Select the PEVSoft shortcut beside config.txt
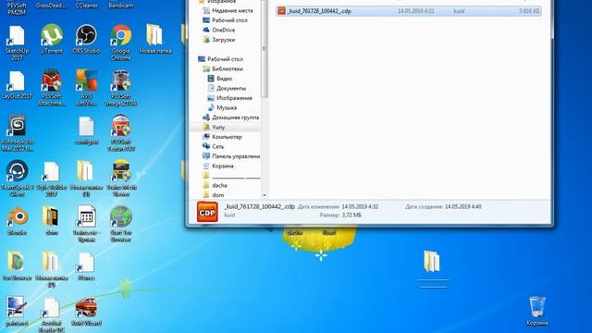 (121, 133)
